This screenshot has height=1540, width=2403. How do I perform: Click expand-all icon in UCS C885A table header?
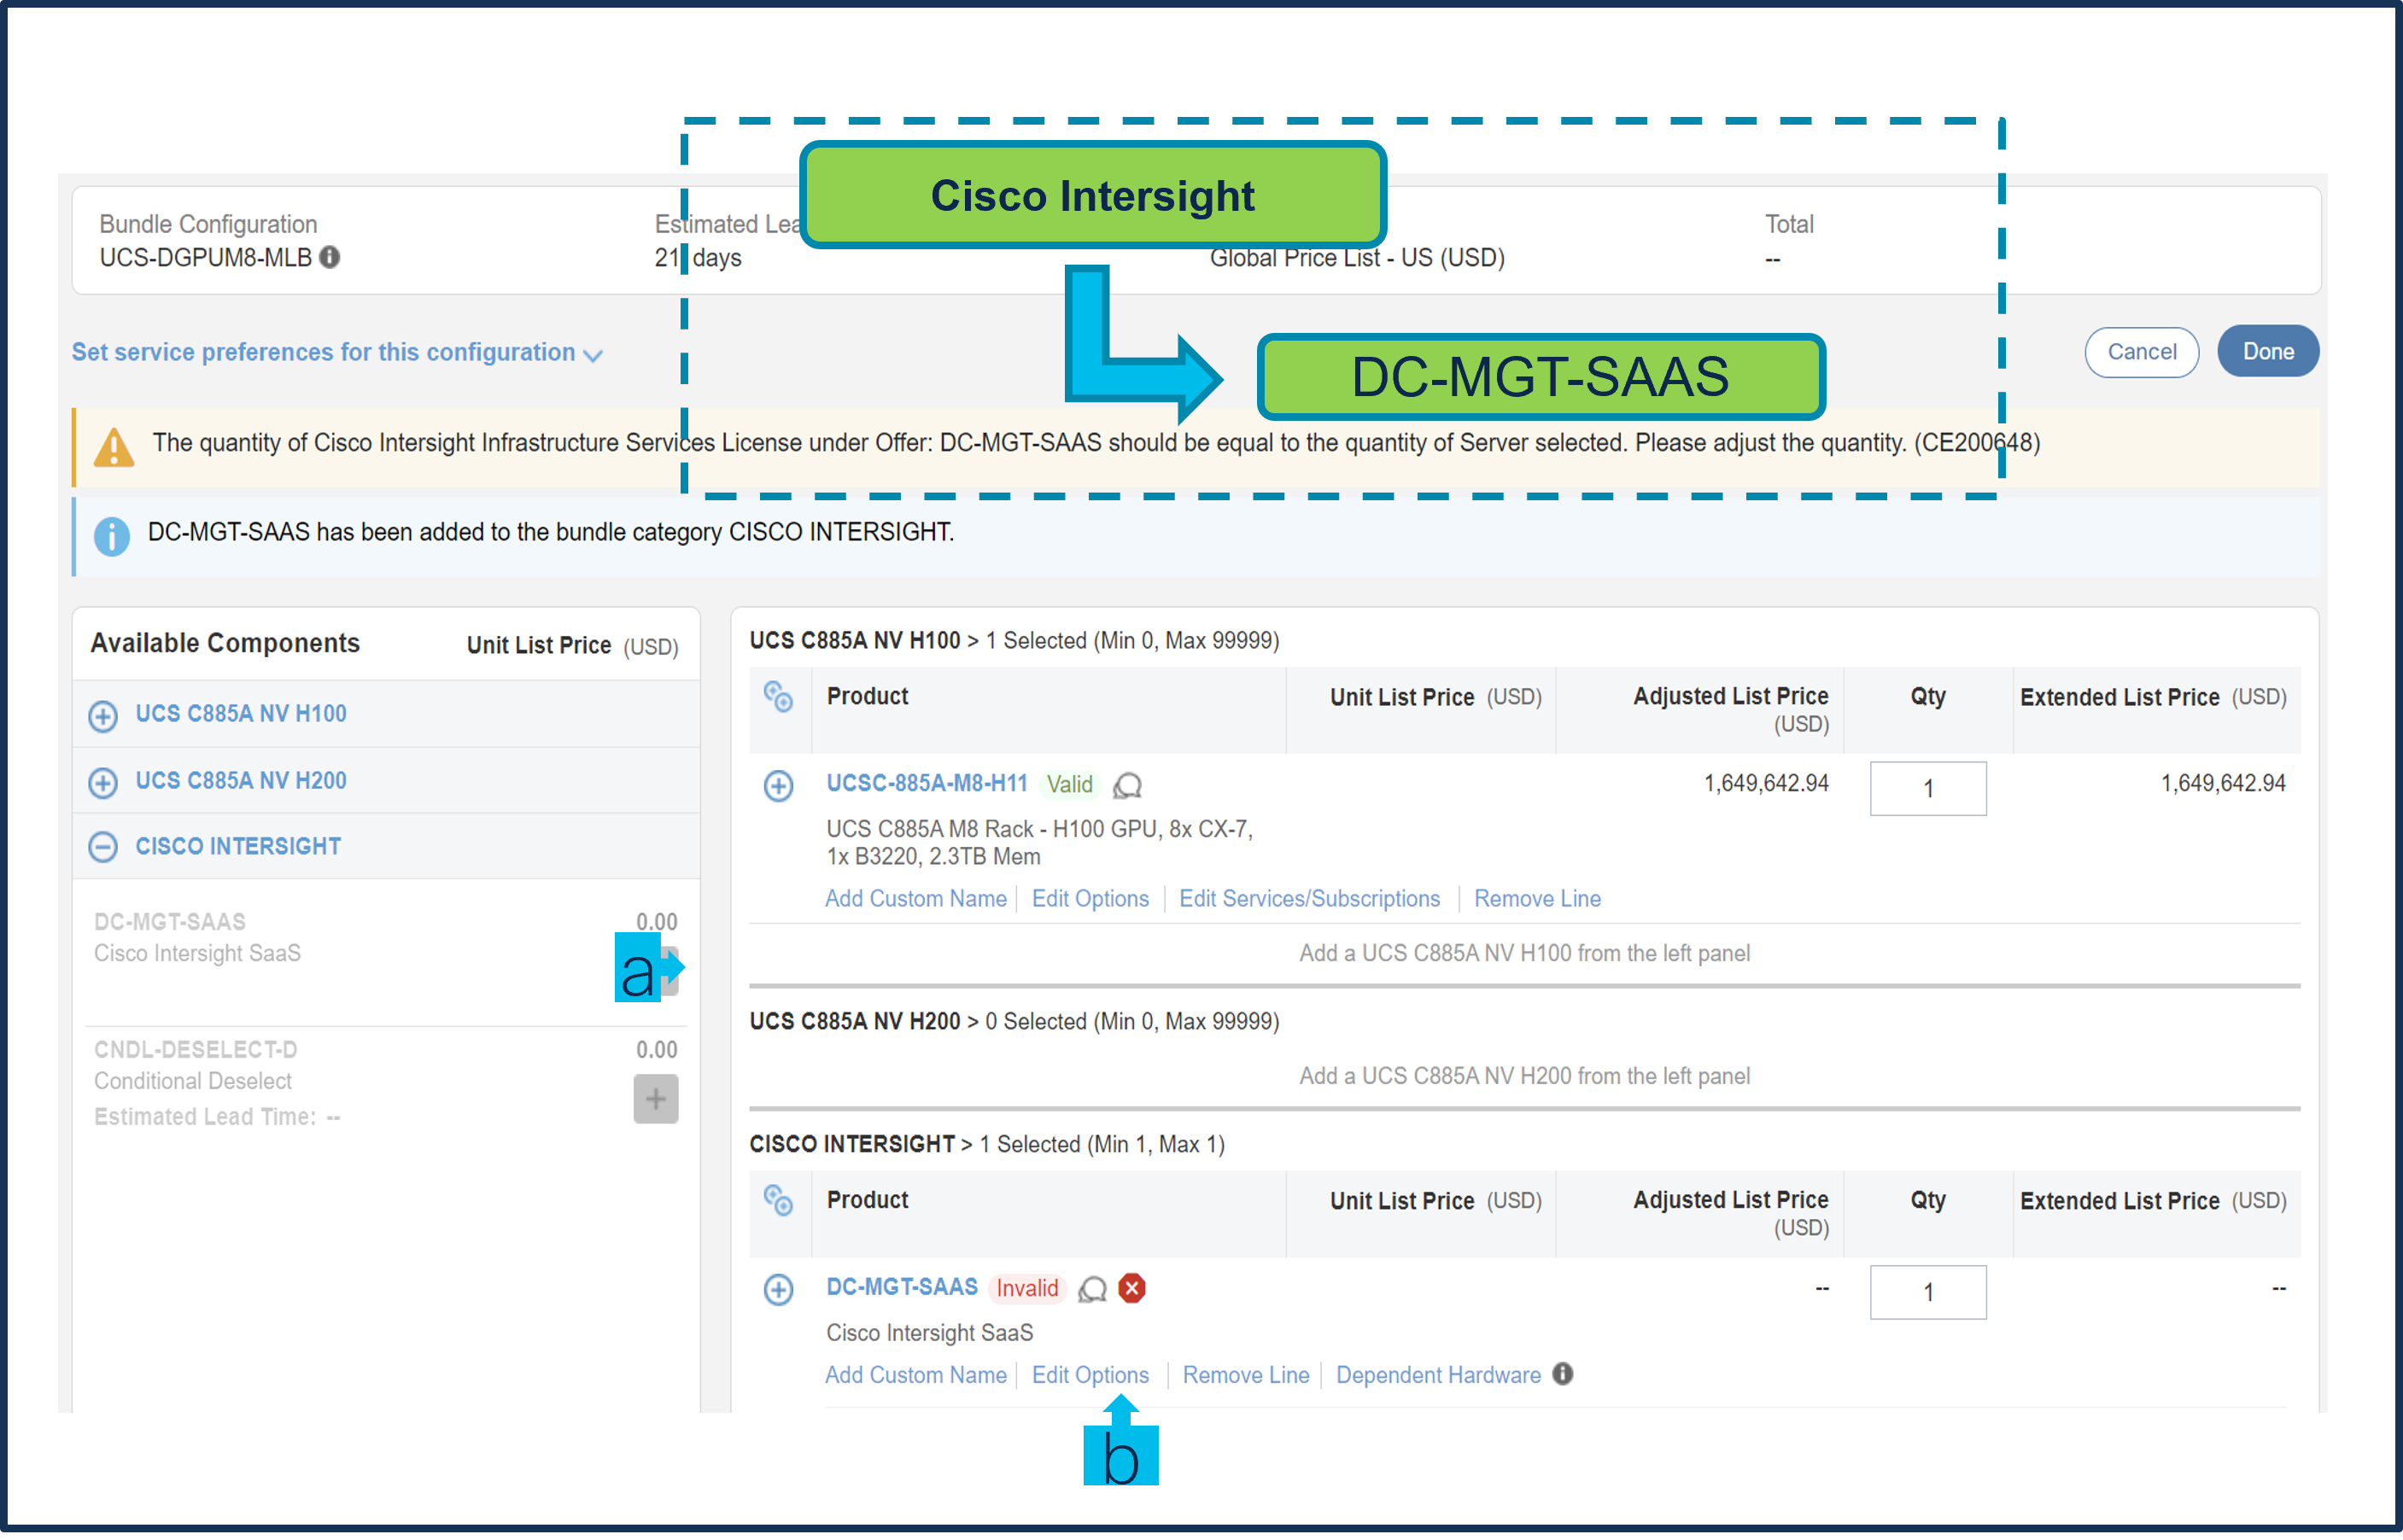778,696
